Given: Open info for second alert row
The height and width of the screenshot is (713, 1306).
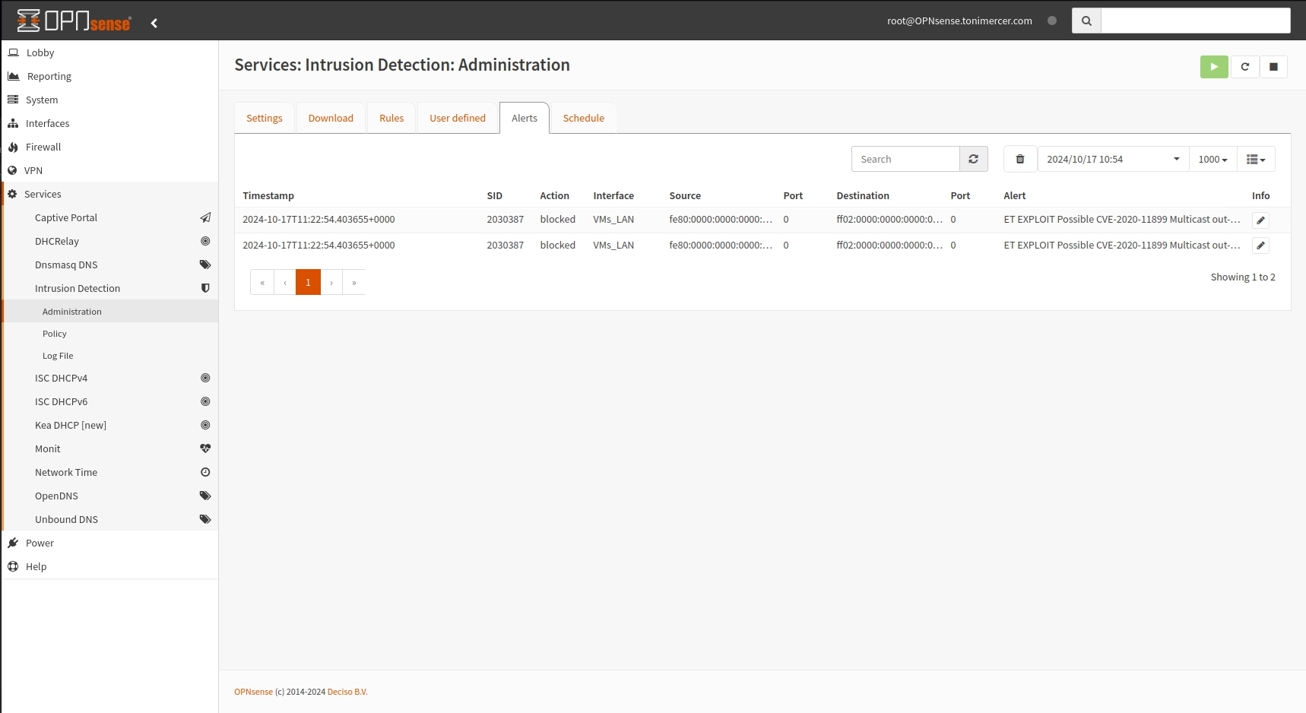Looking at the screenshot, I should tap(1260, 246).
